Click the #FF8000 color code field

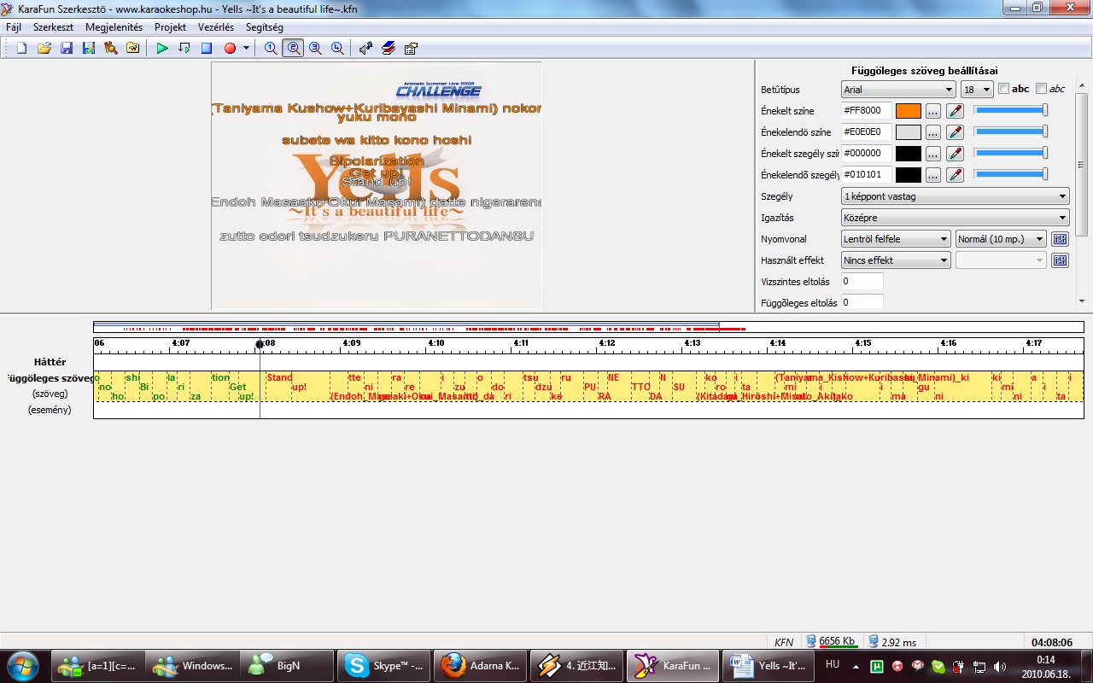click(867, 111)
